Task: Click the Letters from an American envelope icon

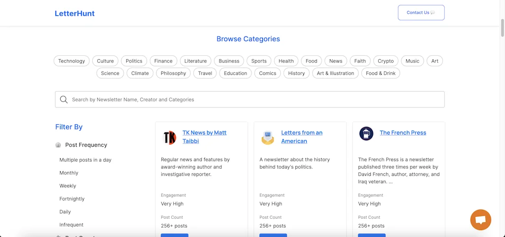Action: tap(268, 137)
